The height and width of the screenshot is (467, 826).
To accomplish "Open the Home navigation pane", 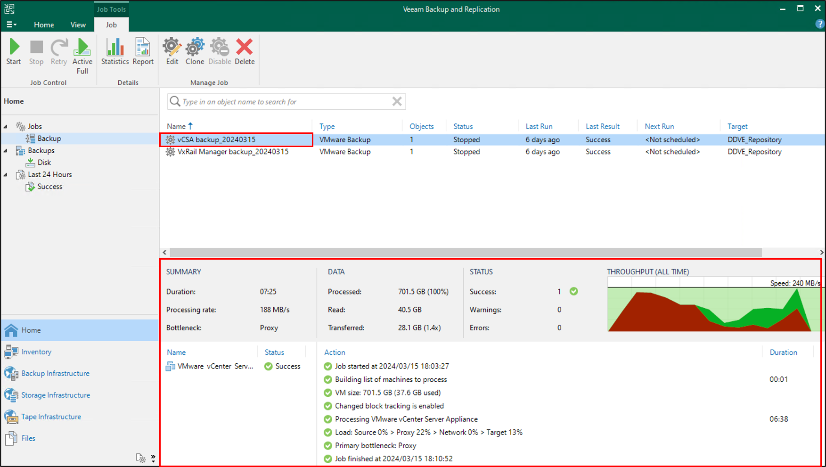I will pos(80,330).
